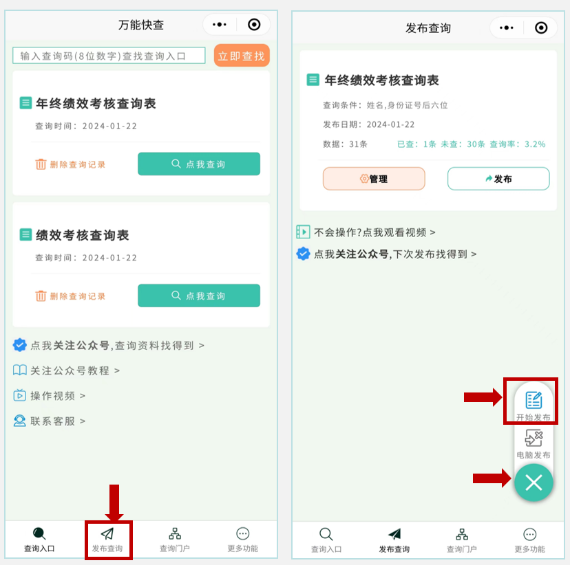Click the green document icon beside 年终绩效考核查询表 in left screen

tap(25, 103)
